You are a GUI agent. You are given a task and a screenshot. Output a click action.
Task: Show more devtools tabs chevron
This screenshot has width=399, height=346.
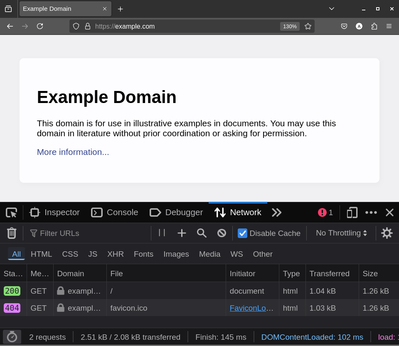[277, 213]
